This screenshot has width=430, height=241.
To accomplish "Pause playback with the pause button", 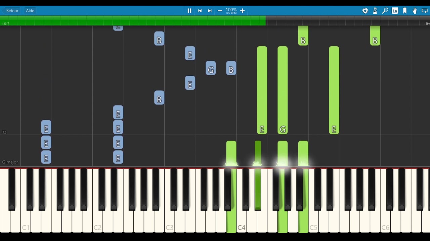I will [x=189, y=11].
